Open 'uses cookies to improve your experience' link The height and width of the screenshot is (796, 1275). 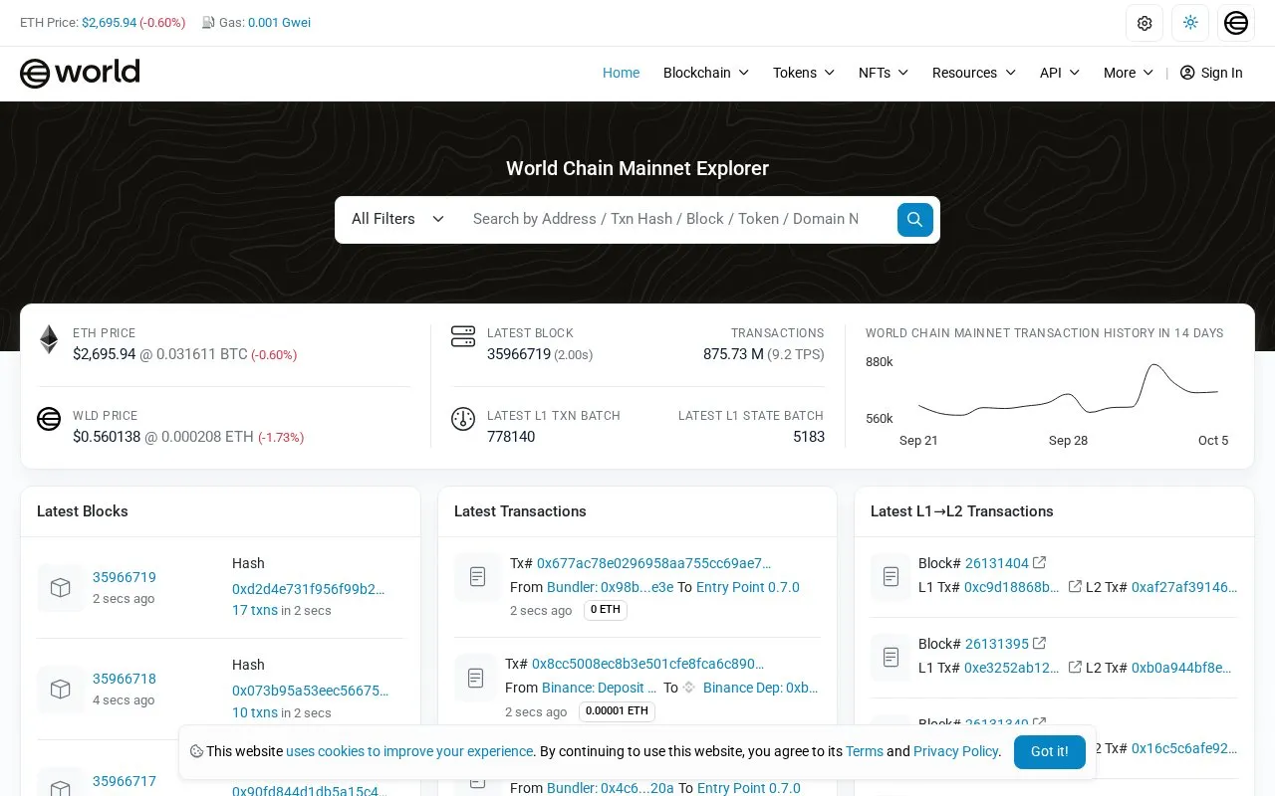(x=409, y=752)
